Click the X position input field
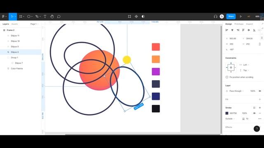This screenshot has height=148, width=264. point(233,38)
